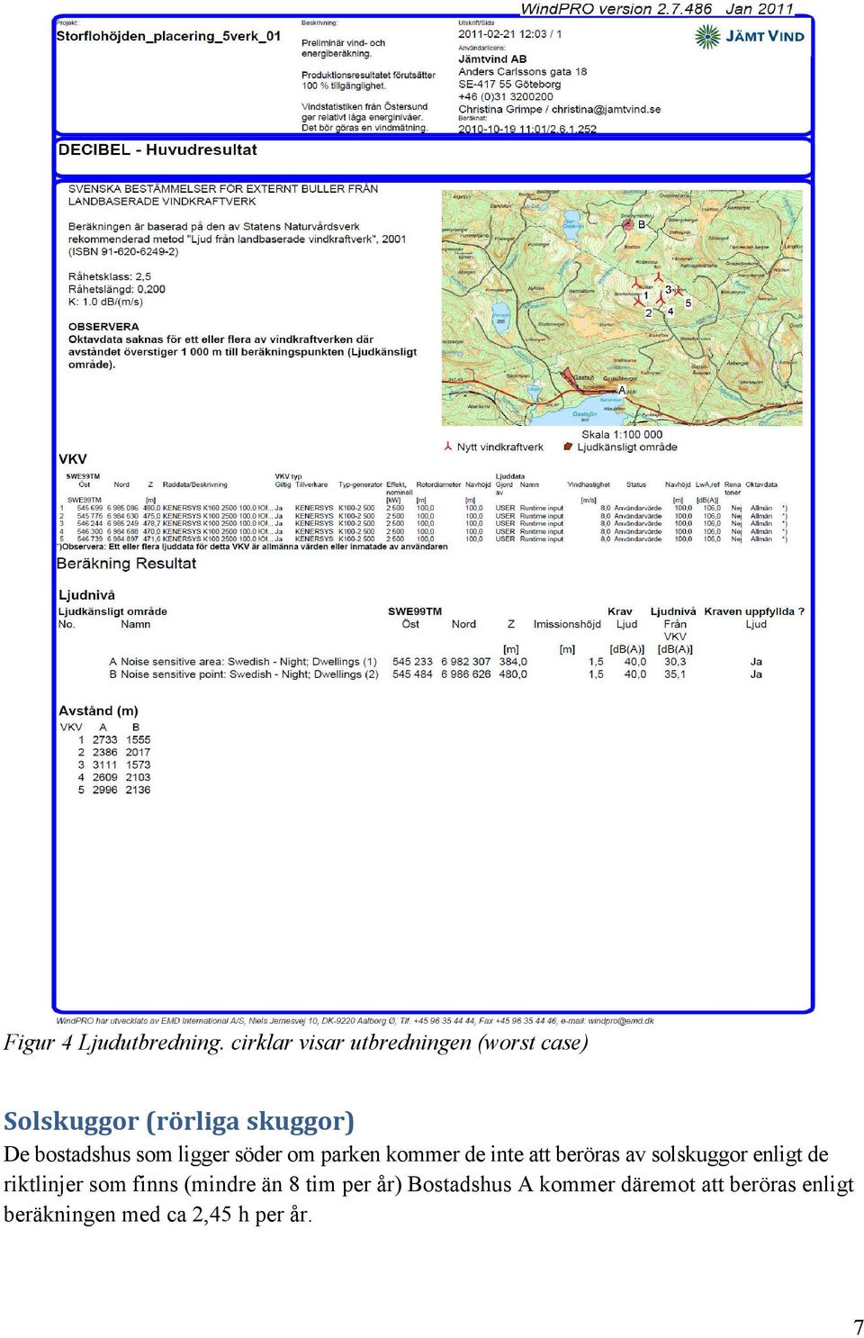Click the distance value '2609'

(104, 778)
